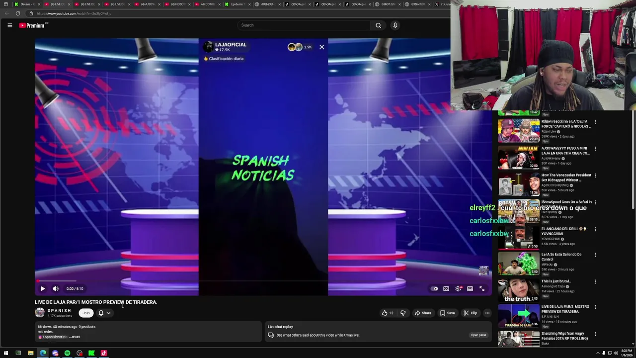Expand notification bell dropdown
Viewport: 636px width, 358px height.
[104, 313]
